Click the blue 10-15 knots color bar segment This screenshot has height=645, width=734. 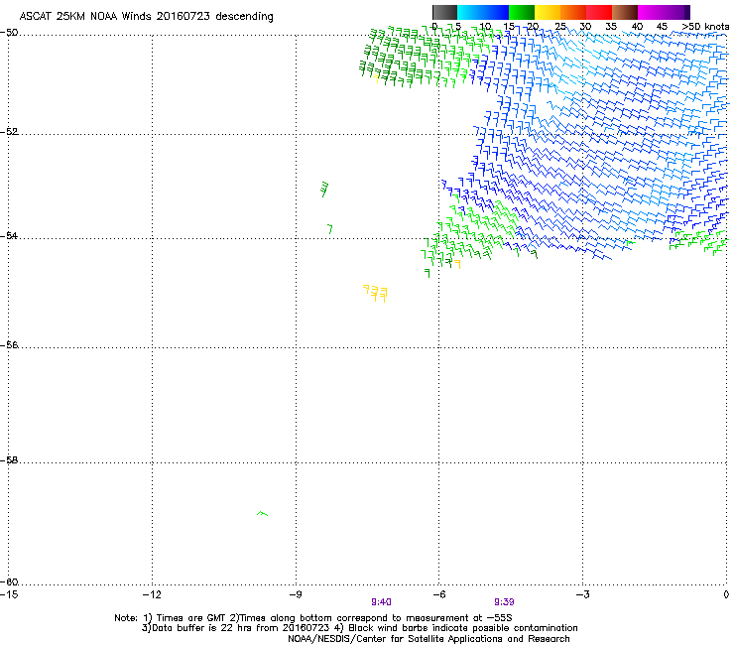pyautogui.click(x=496, y=12)
